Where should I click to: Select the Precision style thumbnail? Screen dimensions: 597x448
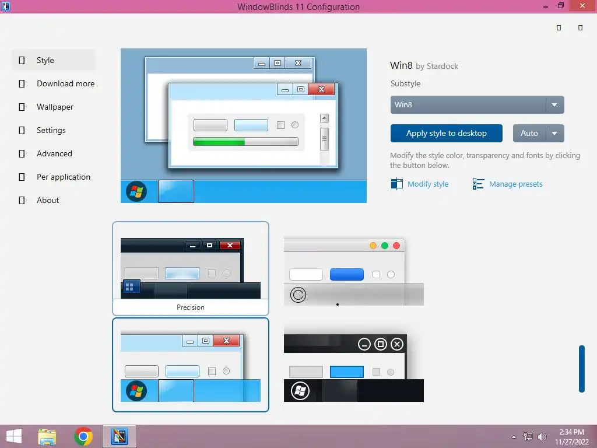191,268
